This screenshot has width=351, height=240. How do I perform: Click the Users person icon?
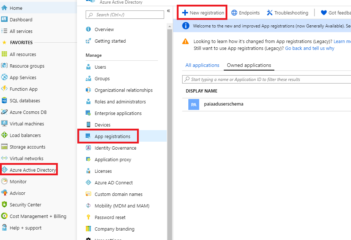(x=89, y=67)
